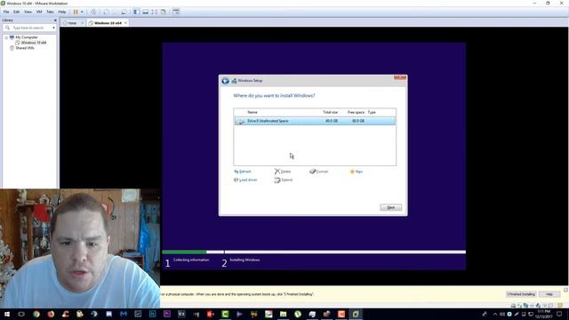Open the green Camtasia taskbar icon
The height and width of the screenshot is (320, 569).
point(225,314)
